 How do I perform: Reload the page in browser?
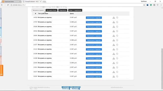[x=8, y=5]
